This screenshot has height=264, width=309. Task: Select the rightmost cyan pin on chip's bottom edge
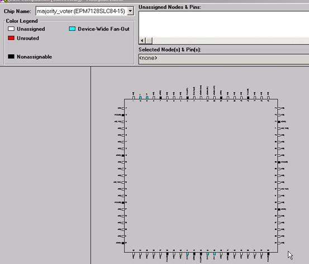click(215, 254)
